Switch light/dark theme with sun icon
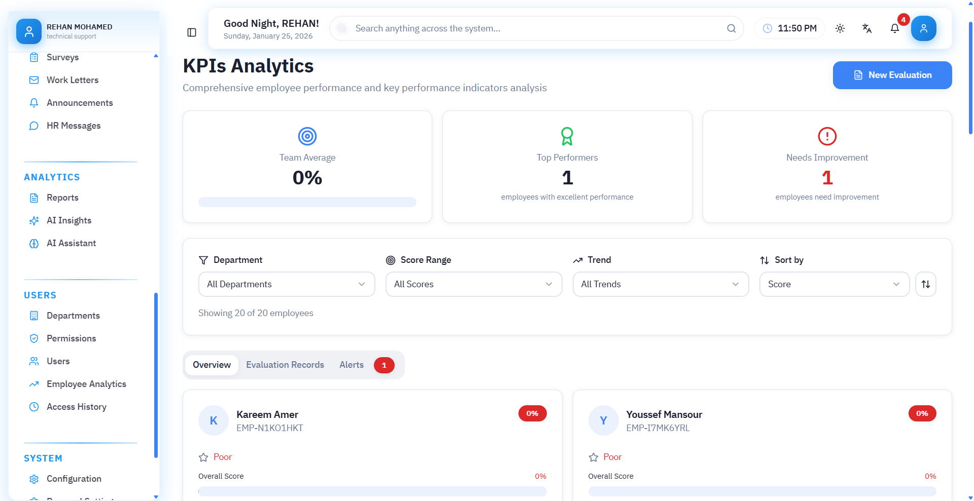The width and height of the screenshot is (974, 501). (x=840, y=28)
